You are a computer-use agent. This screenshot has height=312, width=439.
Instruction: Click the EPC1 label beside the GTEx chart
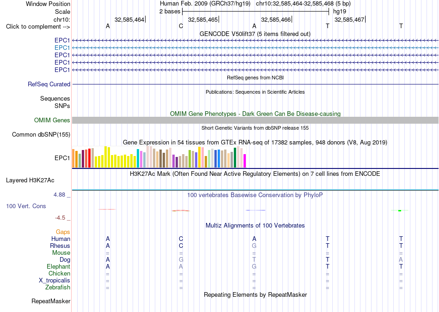pyautogui.click(x=62, y=158)
